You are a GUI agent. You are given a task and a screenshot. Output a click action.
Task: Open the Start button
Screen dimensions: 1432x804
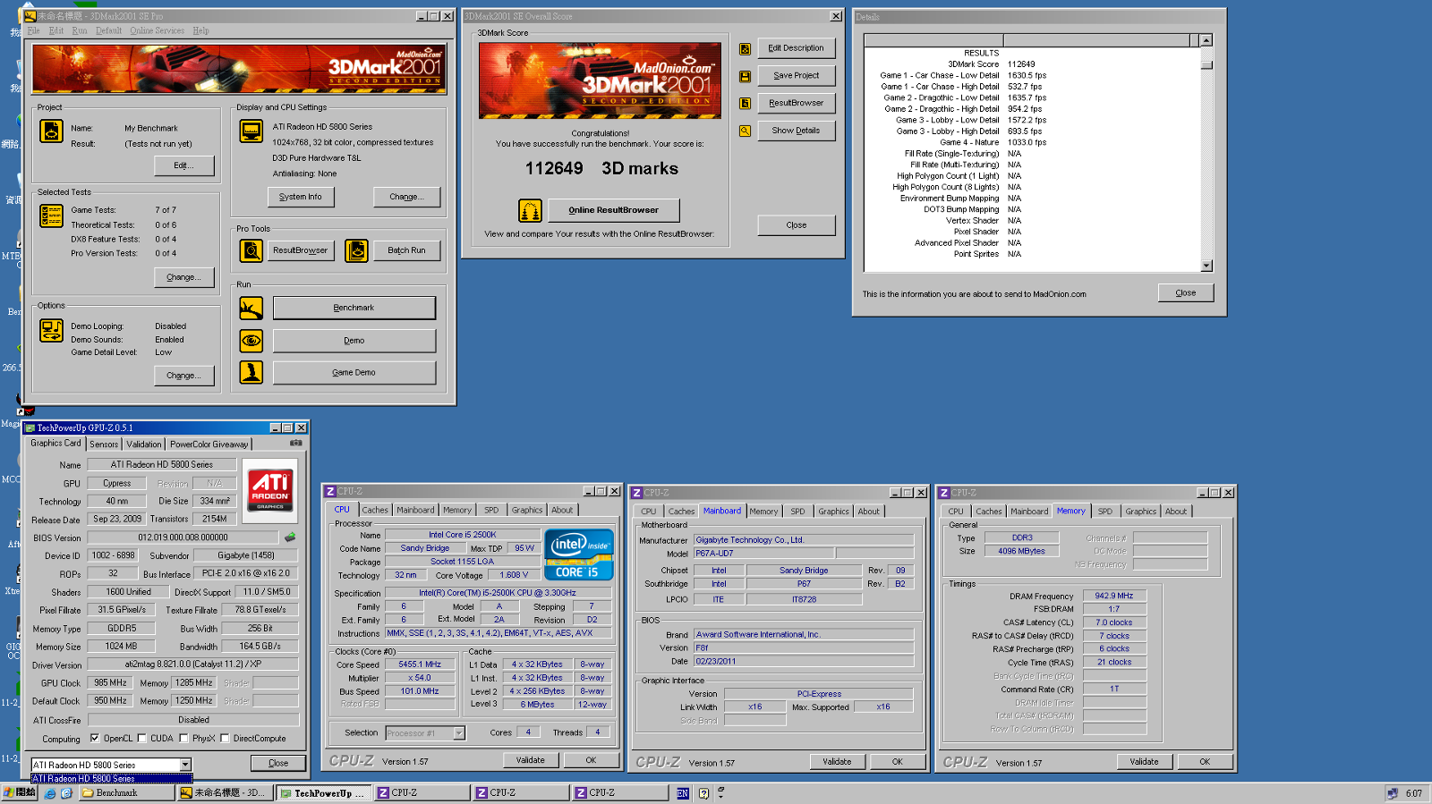[19, 792]
